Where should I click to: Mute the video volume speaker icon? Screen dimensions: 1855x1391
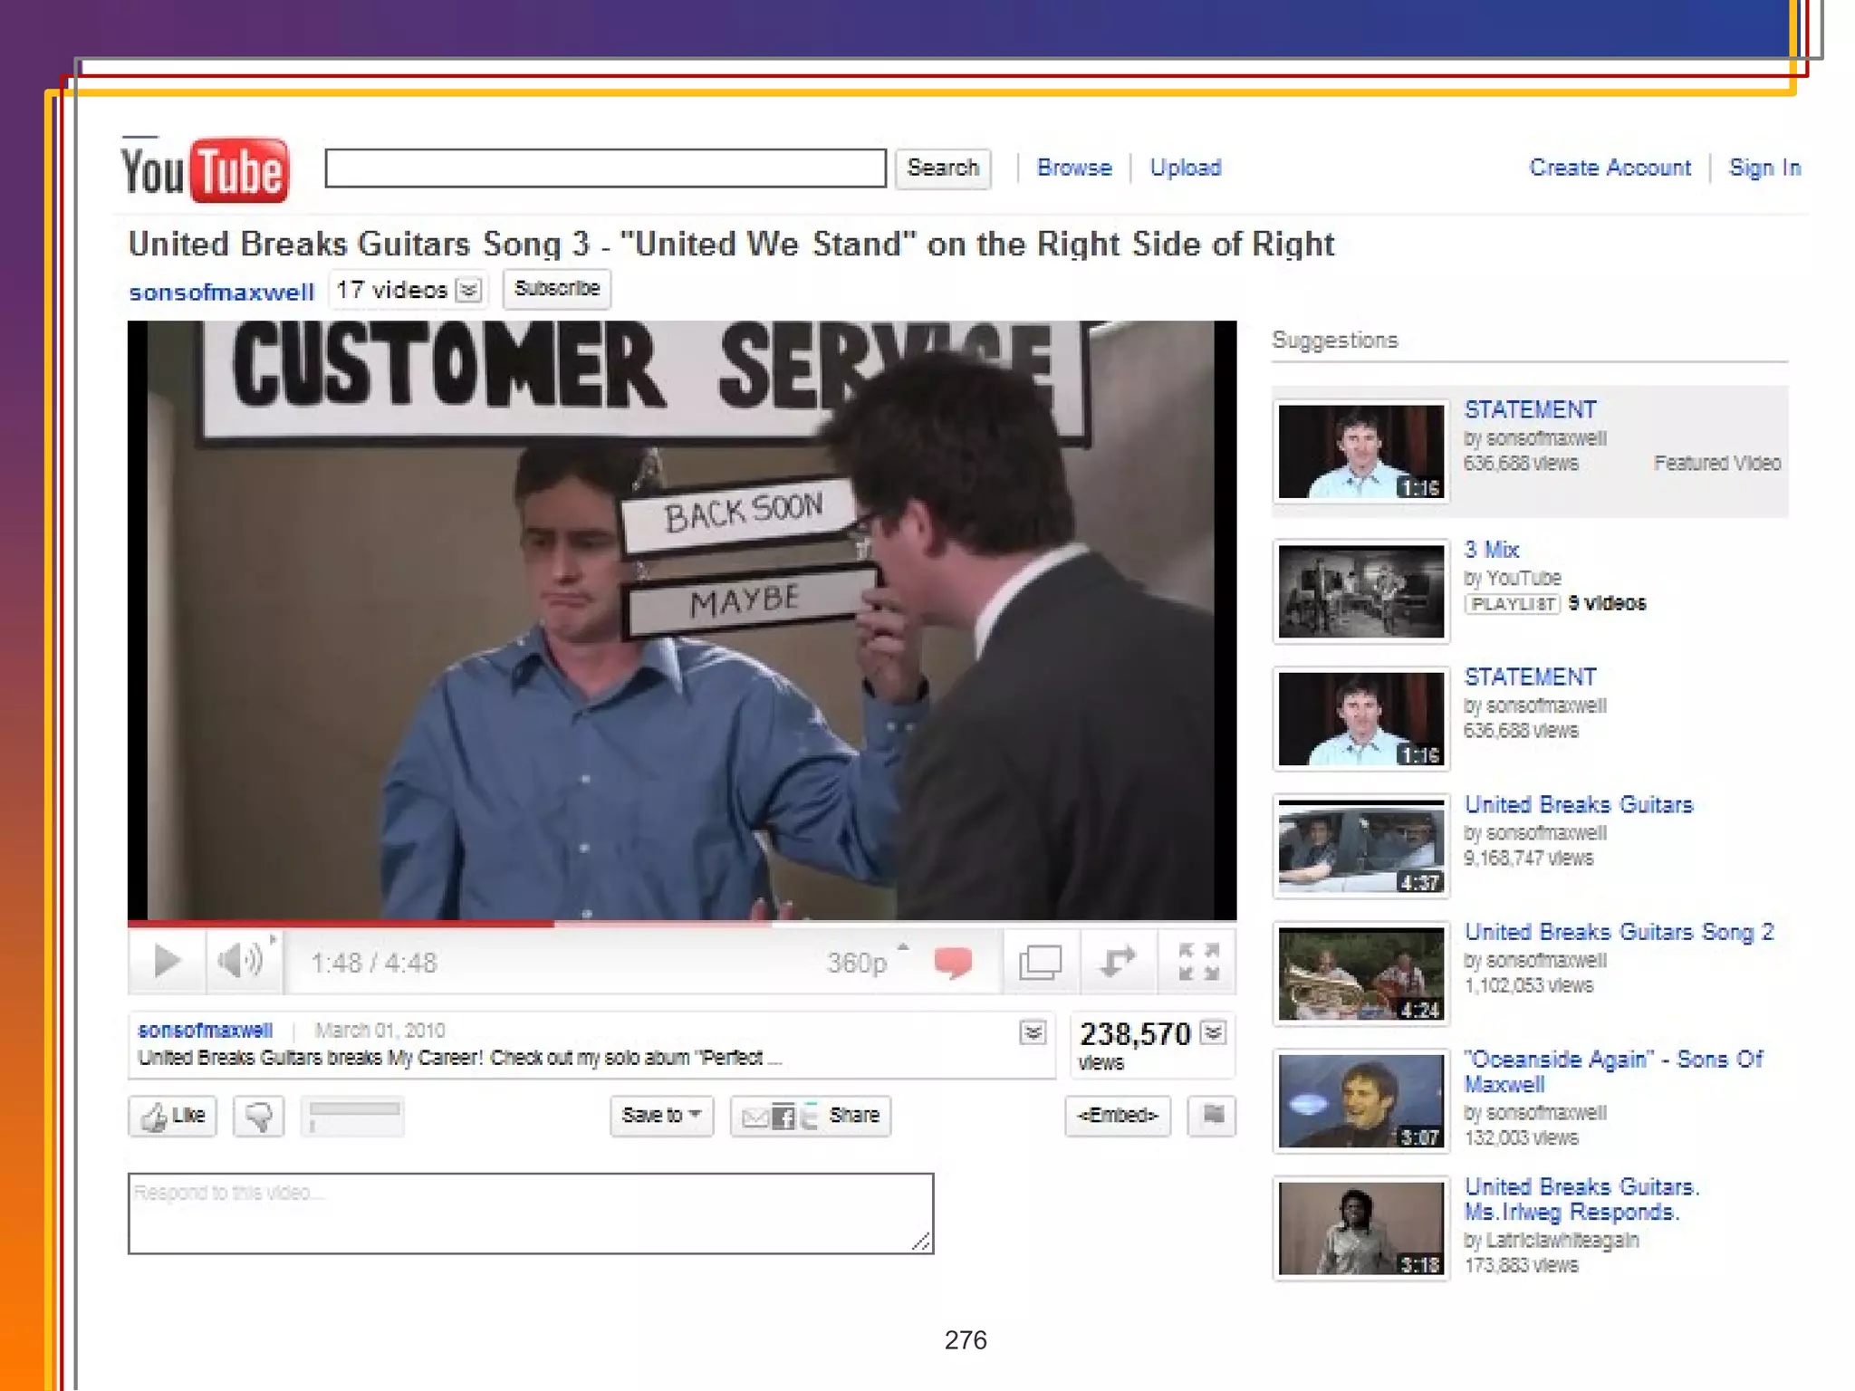coord(240,961)
